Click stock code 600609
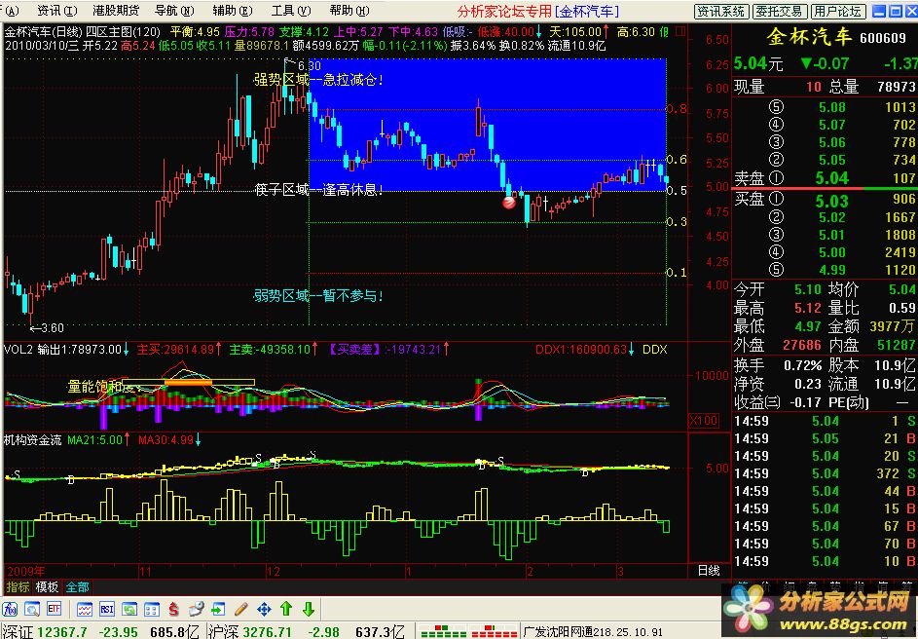The image size is (918, 639). point(883,39)
